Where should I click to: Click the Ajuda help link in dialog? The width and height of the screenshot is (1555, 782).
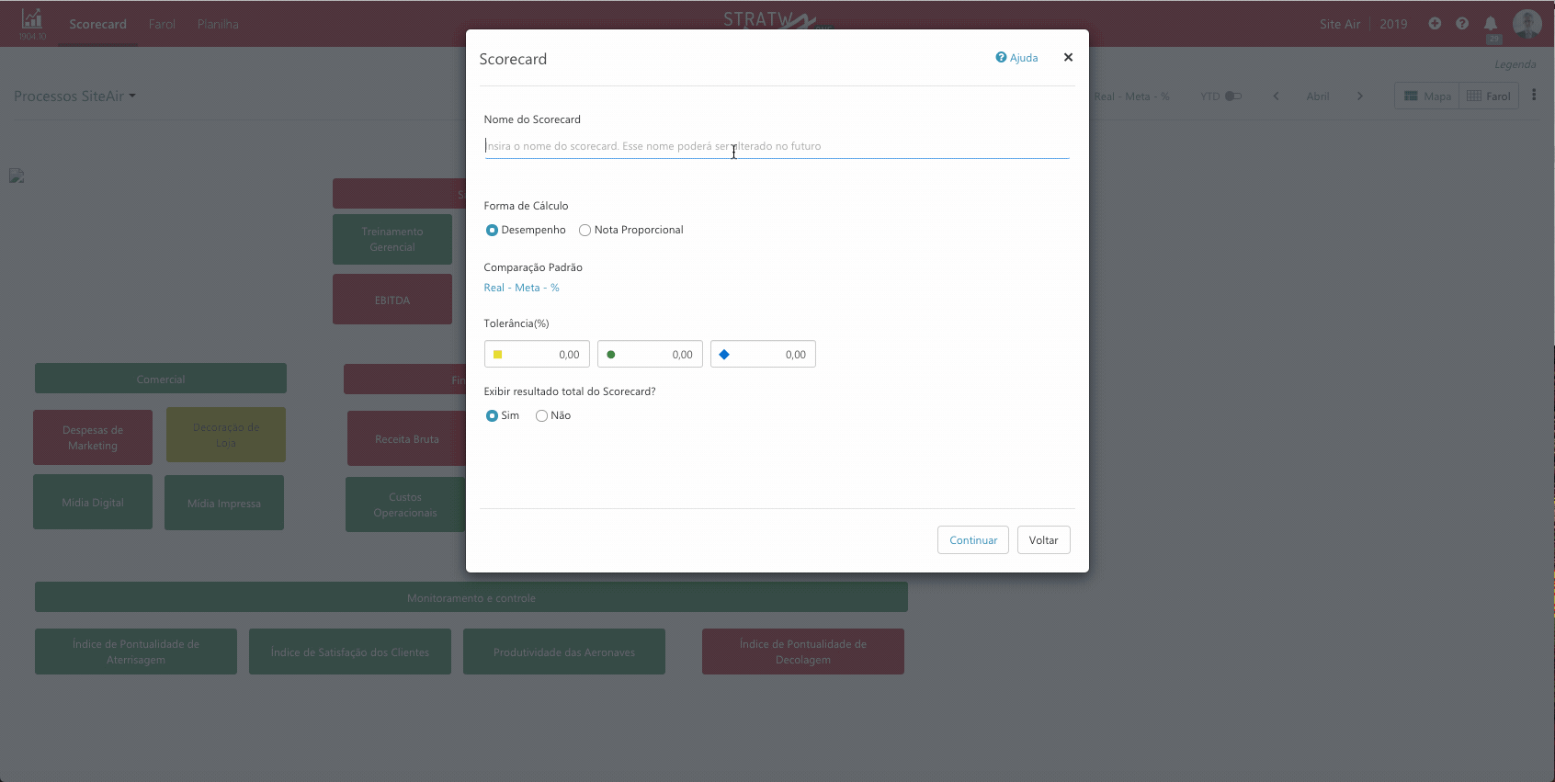pyautogui.click(x=1016, y=58)
